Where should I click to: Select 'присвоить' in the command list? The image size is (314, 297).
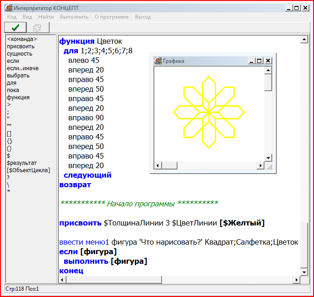tap(20, 46)
